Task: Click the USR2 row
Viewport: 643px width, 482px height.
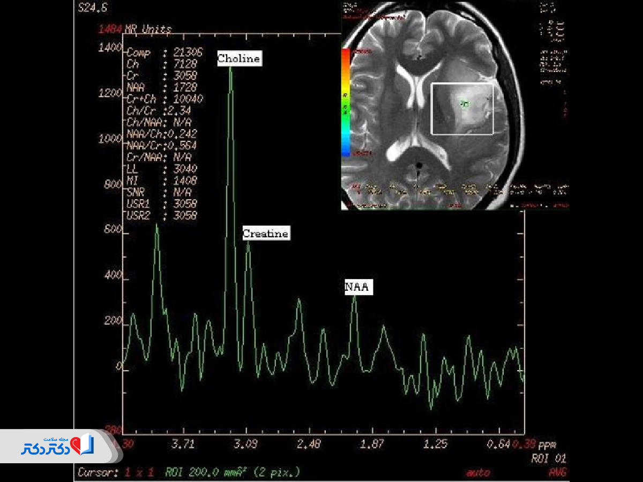Action: tap(161, 216)
